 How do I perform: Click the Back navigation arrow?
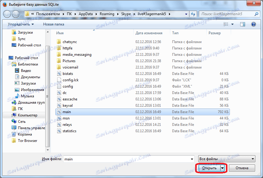7,14
